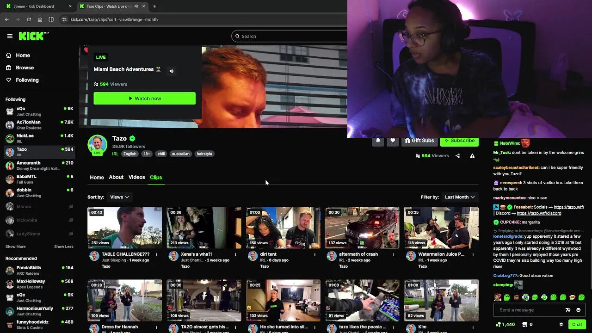Open options for aftermath of crash clip
Screen dimensions: 592x333
[x=394, y=254]
